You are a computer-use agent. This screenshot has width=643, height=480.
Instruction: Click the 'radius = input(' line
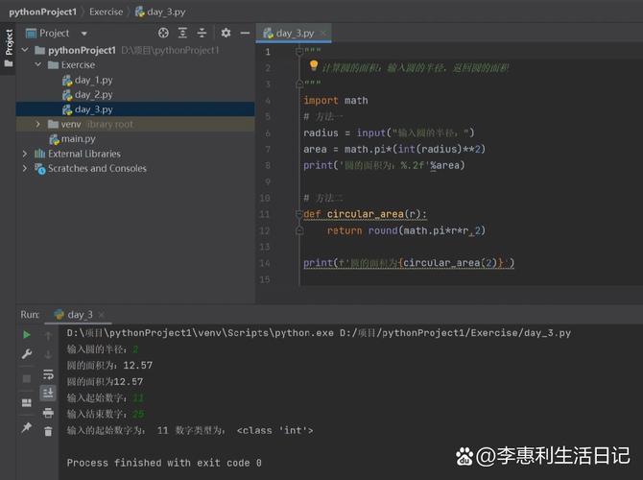pos(389,132)
